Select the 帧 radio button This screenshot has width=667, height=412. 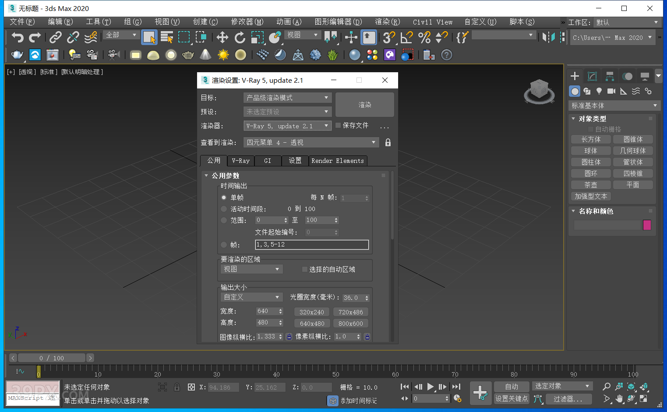pos(224,245)
